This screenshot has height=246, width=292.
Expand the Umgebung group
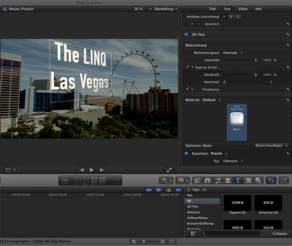192,89
